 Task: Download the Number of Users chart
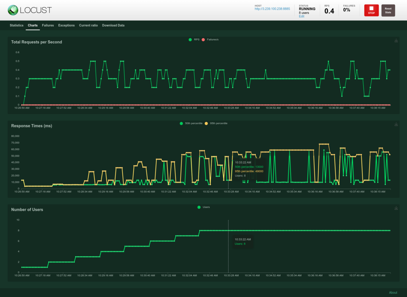click(396, 208)
